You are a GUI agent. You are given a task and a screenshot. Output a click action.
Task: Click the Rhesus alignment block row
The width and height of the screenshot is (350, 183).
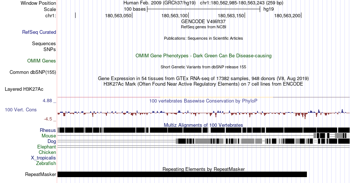tap(203, 130)
